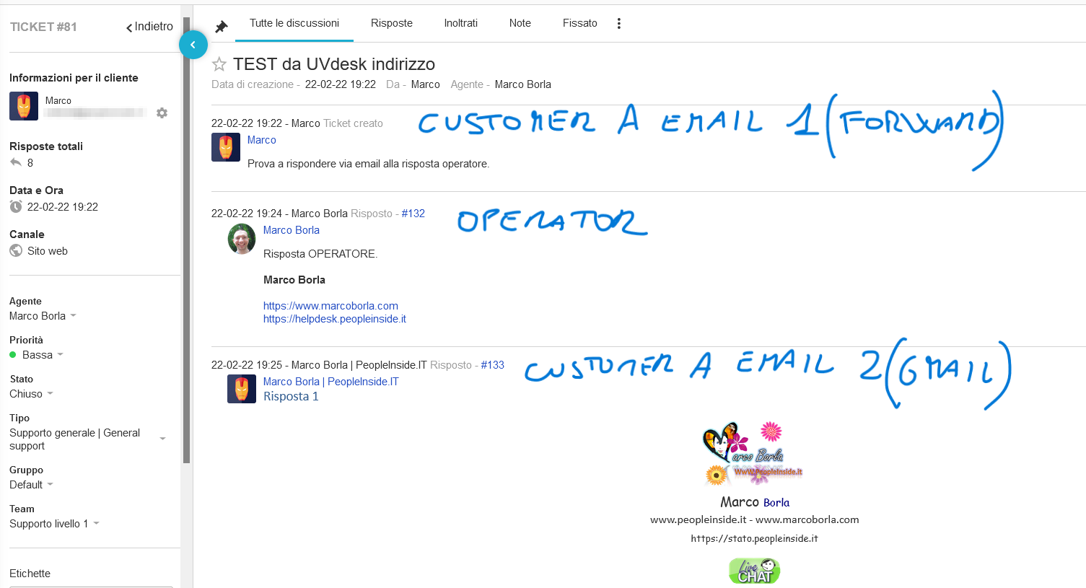Open Marco Borla author link in operator reply

291,230
